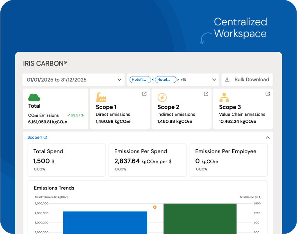The width and height of the screenshot is (297, 234).
Task: Click the orange spend data point
Action: 155,207
